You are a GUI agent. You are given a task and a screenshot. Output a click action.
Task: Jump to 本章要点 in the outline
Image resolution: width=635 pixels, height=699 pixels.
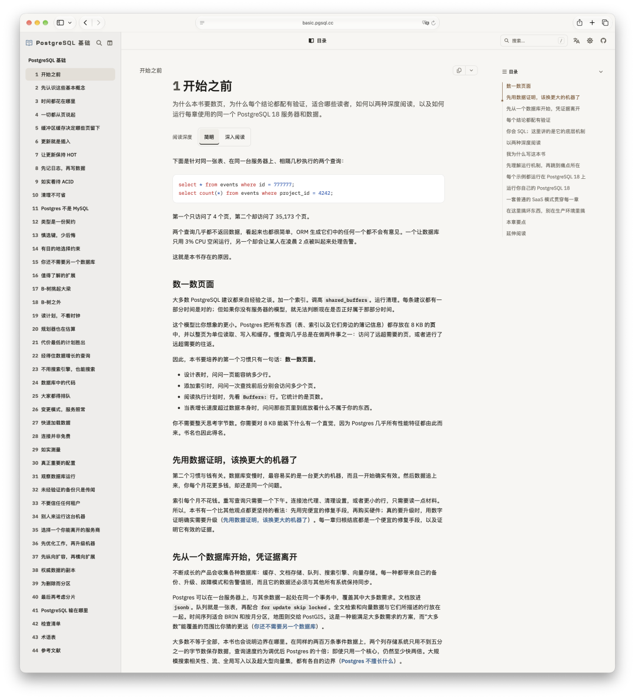(516, 222)
